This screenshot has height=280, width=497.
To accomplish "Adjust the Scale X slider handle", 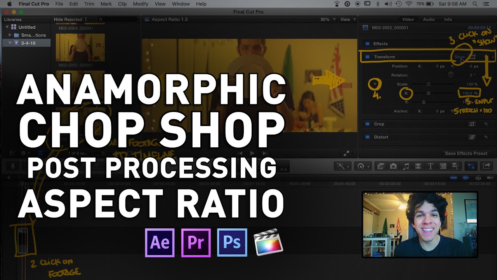I will pyautogui.click(x=429, y=93).
